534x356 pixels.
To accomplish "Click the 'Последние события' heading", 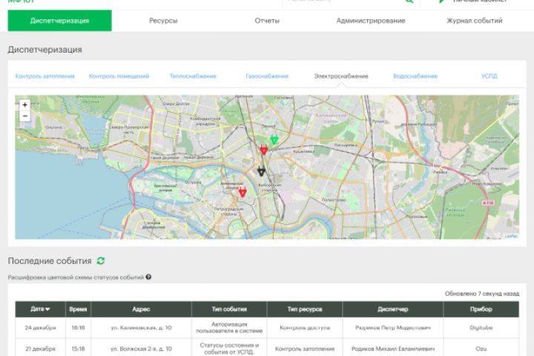I will [x=50, y=260].
